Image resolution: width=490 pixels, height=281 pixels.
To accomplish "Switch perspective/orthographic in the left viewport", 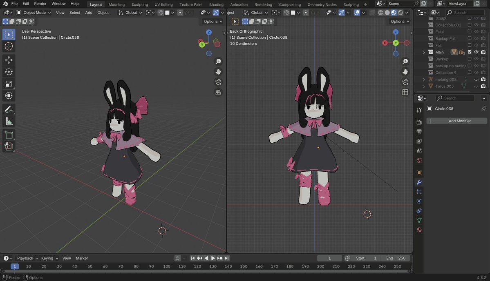I will [x=218, y=92].
